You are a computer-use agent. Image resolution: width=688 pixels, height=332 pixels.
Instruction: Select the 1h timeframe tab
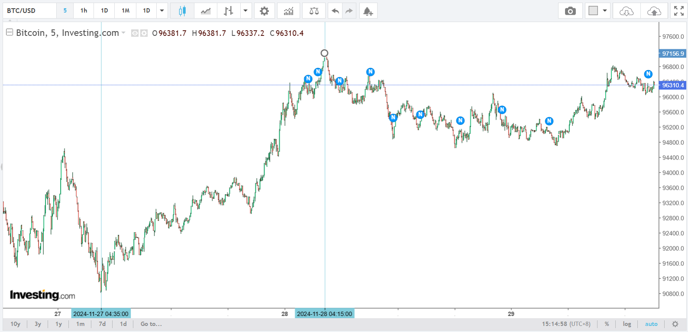(84, 10)
